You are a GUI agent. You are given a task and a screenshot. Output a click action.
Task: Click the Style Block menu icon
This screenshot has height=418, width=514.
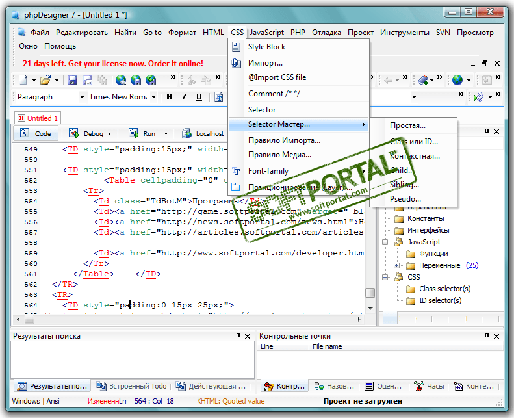(x=236, y=47)
